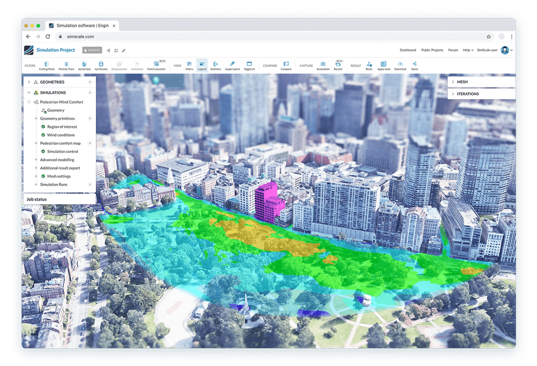Open the Field Calculator beta tool

[156, 65]
